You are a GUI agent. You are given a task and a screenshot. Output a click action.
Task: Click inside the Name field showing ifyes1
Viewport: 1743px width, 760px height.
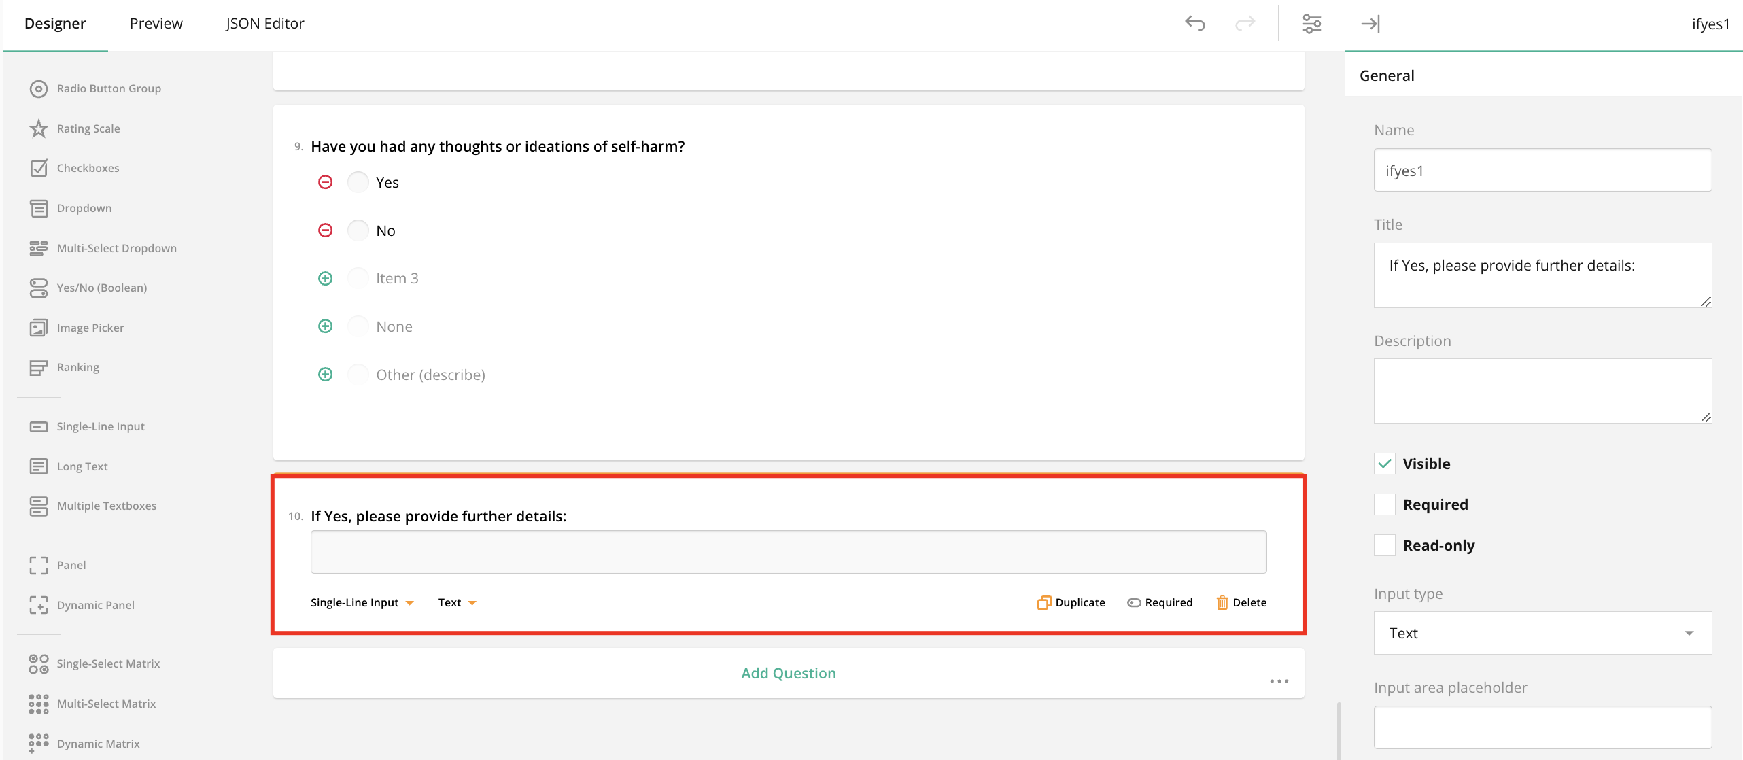click(1541, 171)
